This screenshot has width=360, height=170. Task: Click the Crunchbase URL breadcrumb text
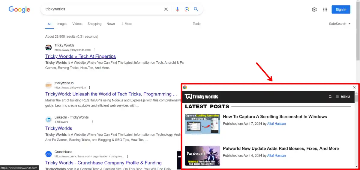point(89,156)
